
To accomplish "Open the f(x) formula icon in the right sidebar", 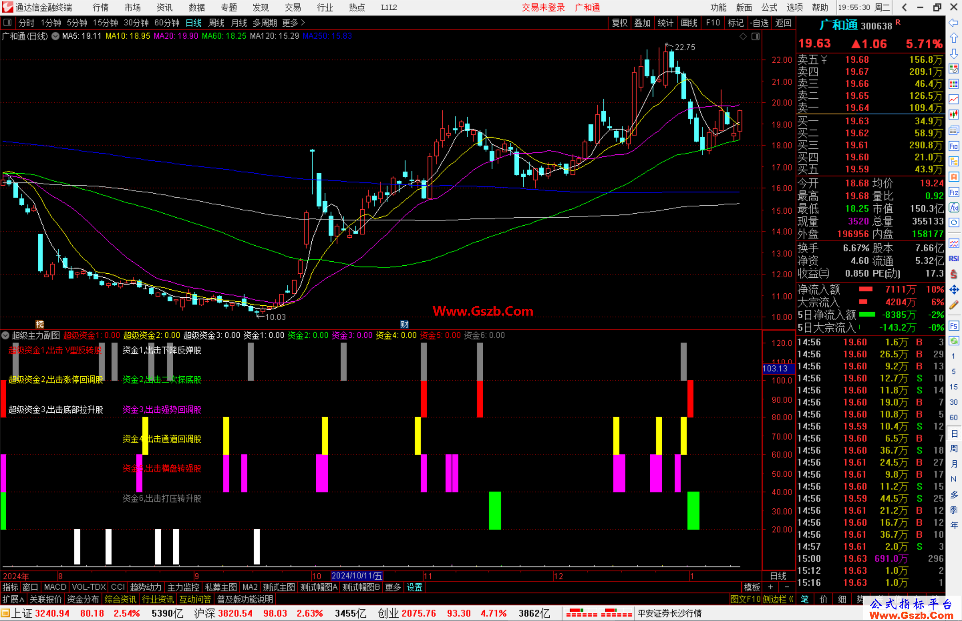I will (x=954, y=207).
